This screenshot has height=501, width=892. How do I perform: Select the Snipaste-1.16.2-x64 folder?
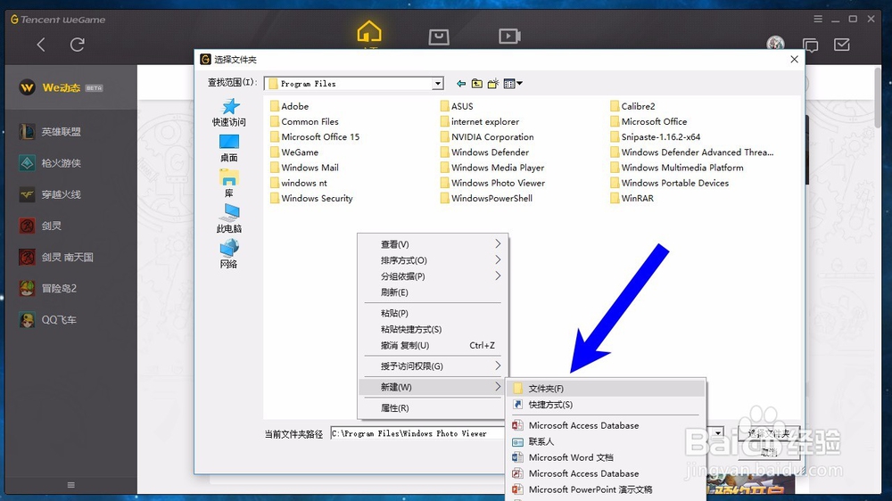coord(656,137)
